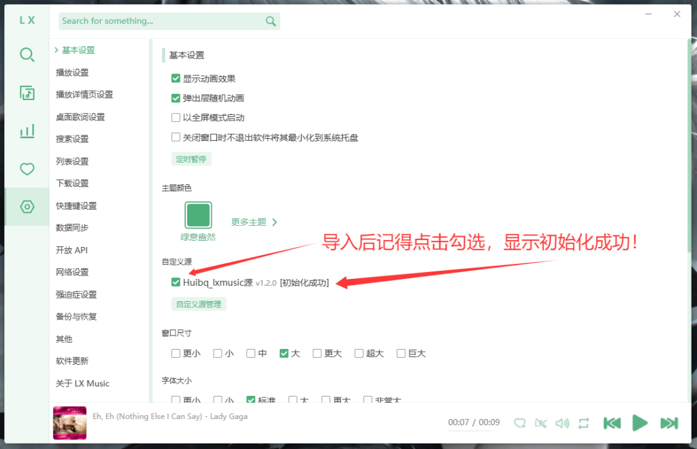The image size is (697, 449).
Task: Uncheck 显示动画效果 option
Action: coord(176,78)
